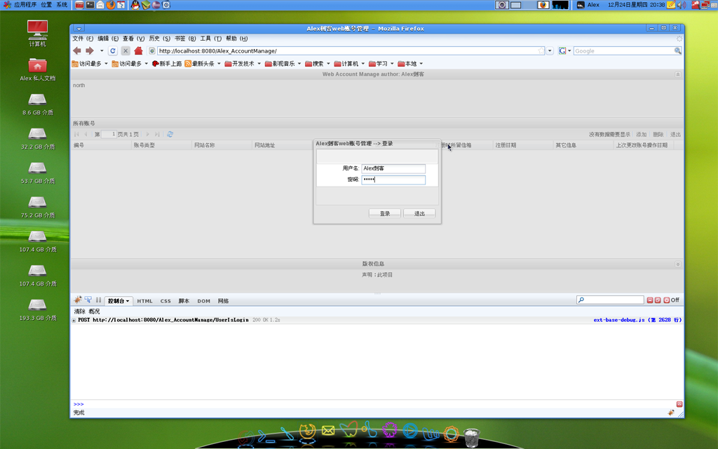Click the 登录 button in the login dialog
The width and height of the screenshot is (718, 449).
[385, 213]
